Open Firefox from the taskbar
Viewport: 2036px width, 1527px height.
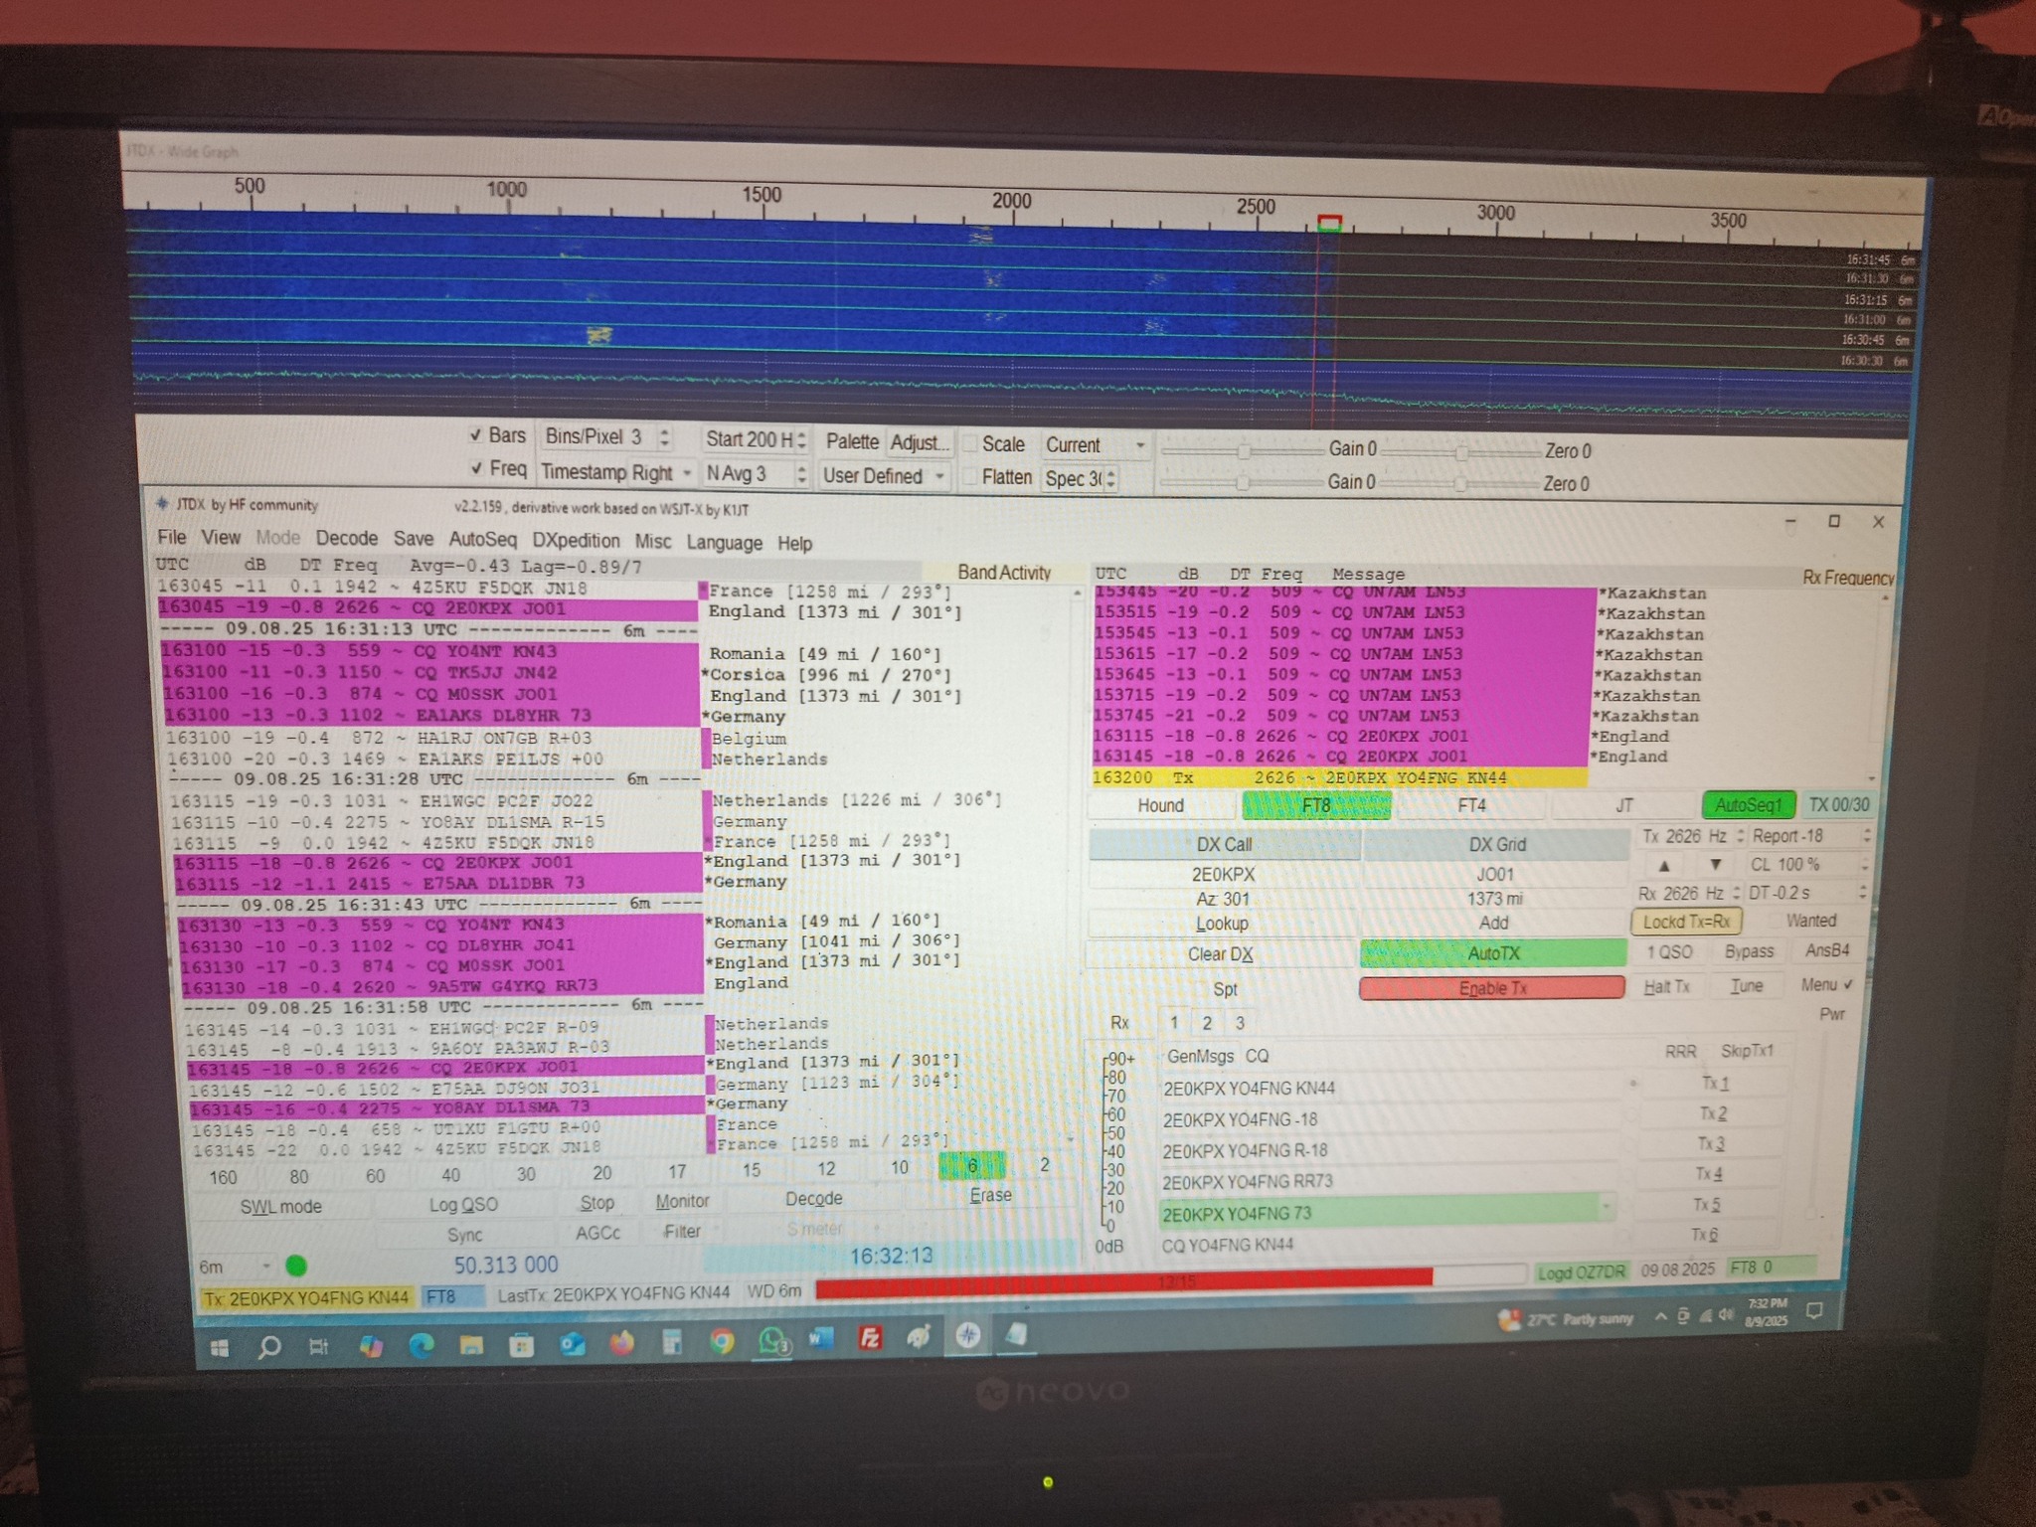pos(622,1344)
